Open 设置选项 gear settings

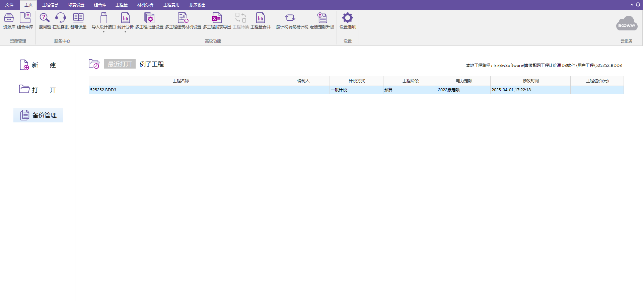click(348, 21)
